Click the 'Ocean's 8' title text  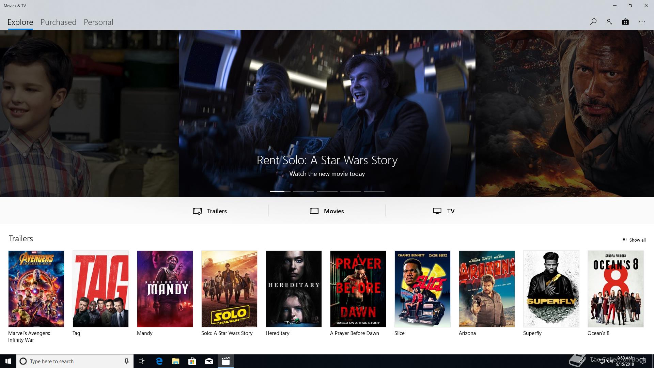tap(598, 333)
